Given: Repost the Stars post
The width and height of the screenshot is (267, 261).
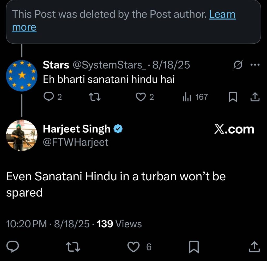Looking at the screenshot, I should [x=94, y=97].
